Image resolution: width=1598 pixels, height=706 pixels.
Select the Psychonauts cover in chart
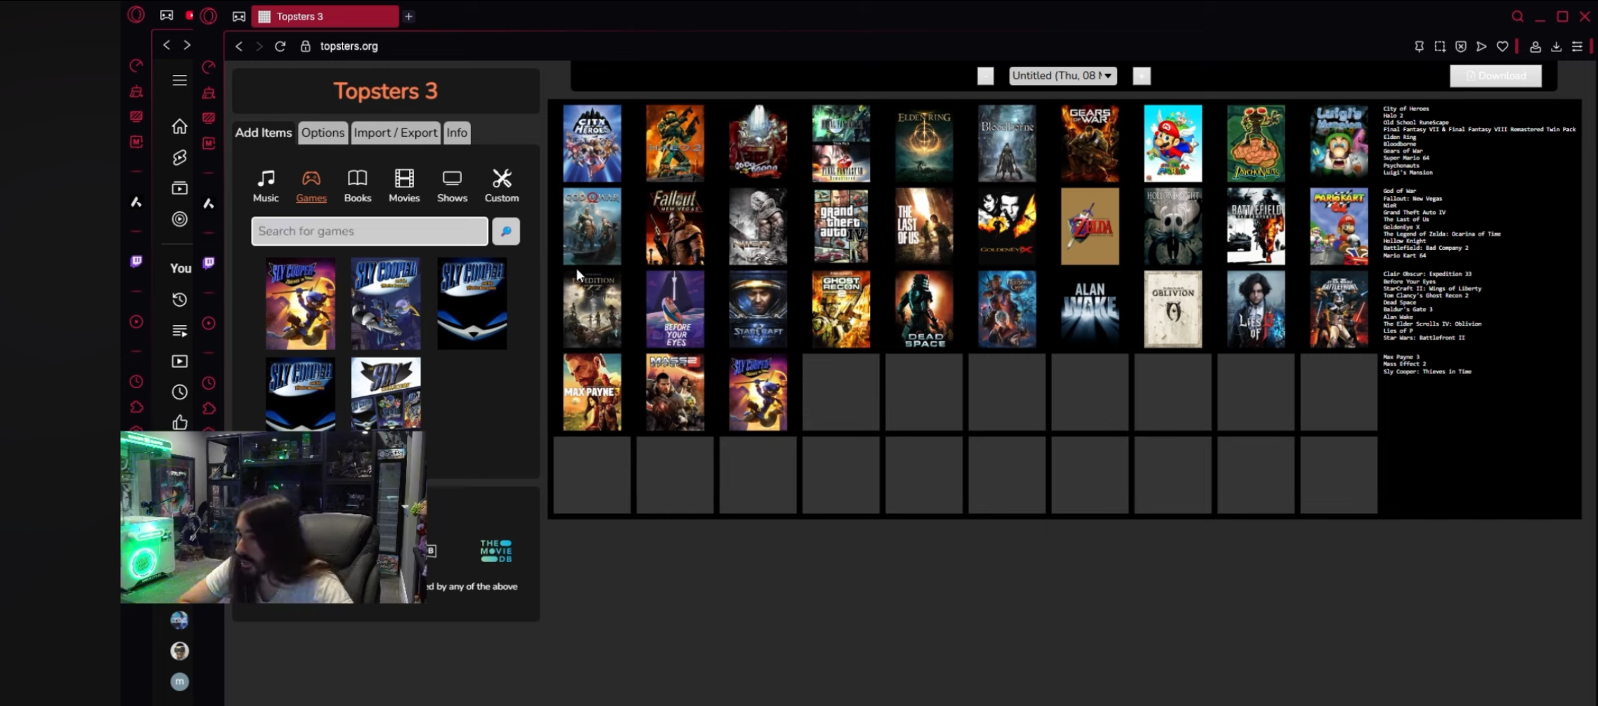click(1256, 143)
